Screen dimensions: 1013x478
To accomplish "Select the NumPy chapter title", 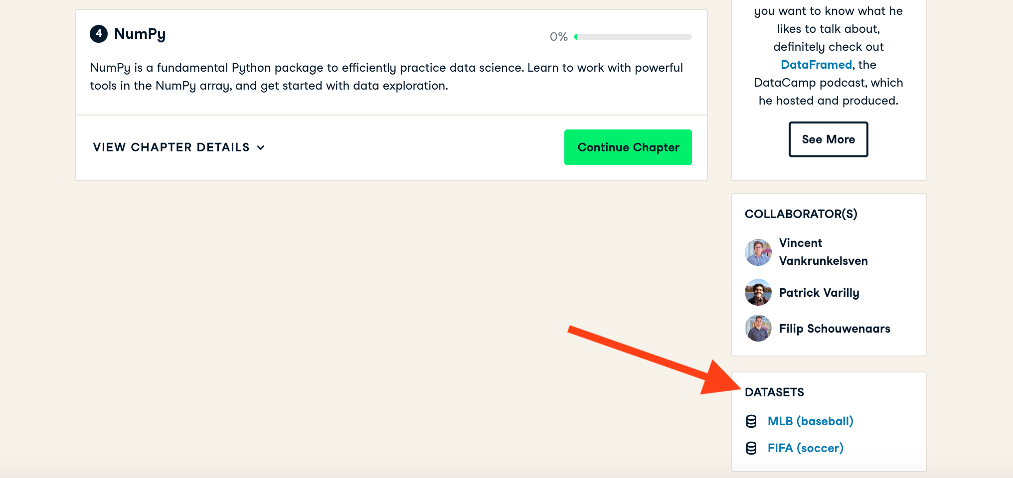I will (x=140, y=34).
